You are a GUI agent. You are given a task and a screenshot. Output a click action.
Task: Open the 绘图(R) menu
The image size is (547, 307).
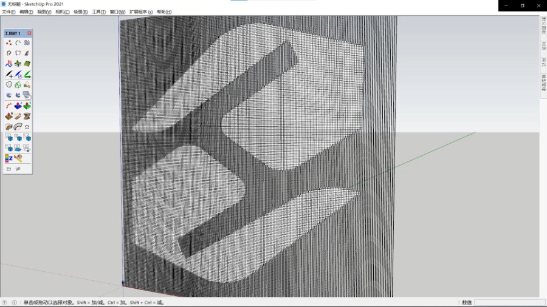click(x=81, y=12)
